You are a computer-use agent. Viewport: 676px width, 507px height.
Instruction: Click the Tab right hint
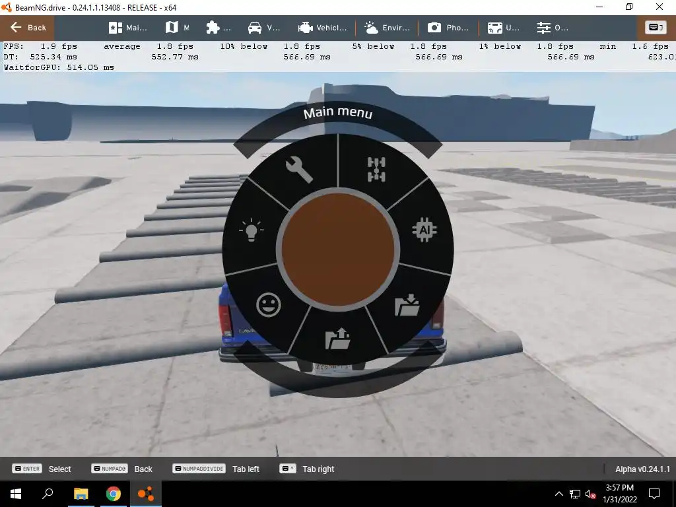tap(306, 469)
